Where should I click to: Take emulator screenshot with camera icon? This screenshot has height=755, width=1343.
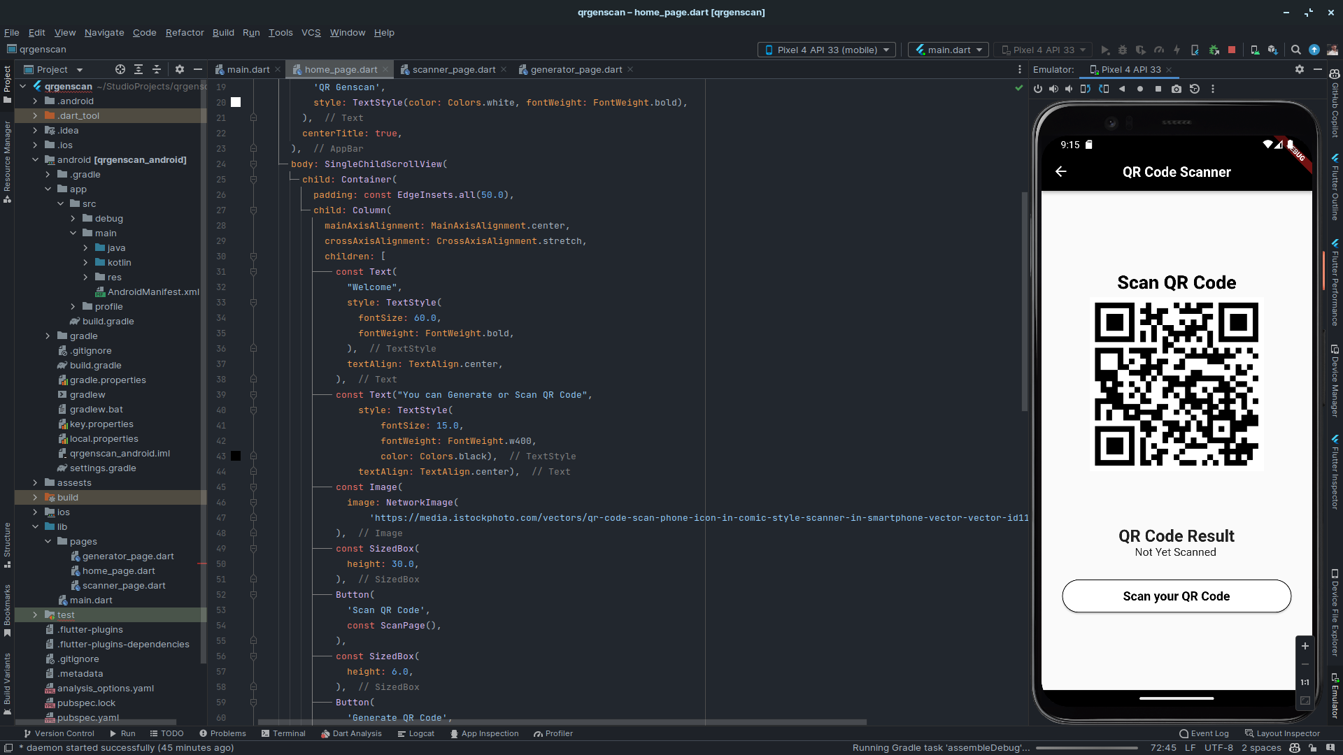[x=1177, y=89]
